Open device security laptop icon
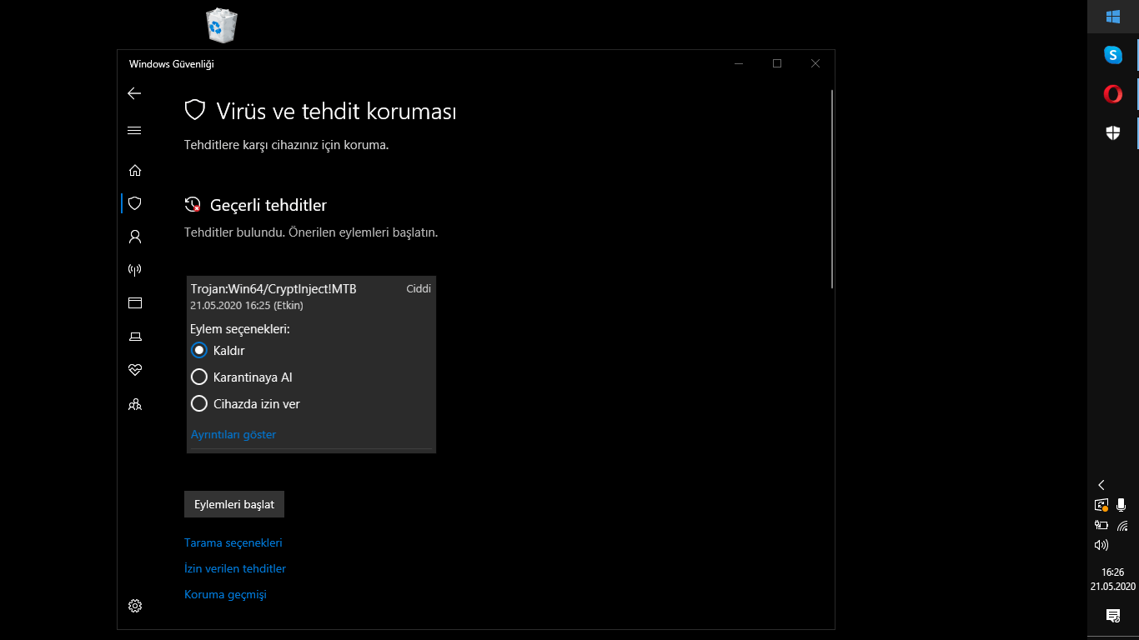 [135, 337]
